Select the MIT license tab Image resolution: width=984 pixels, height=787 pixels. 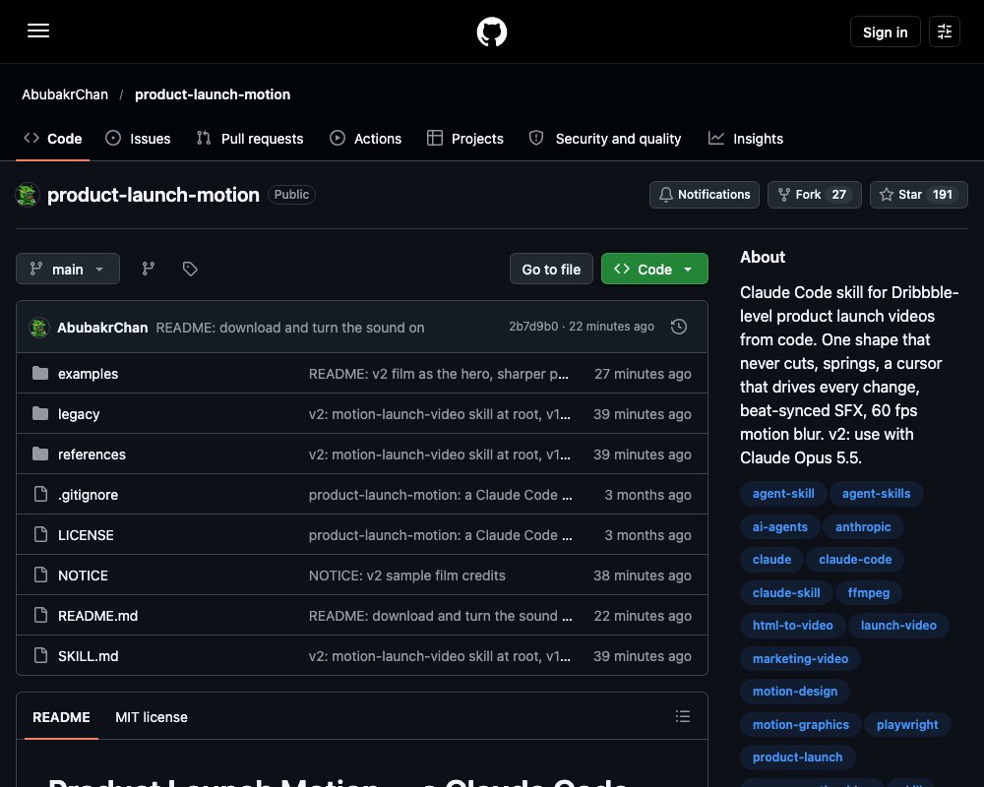(x=152, y=717)
